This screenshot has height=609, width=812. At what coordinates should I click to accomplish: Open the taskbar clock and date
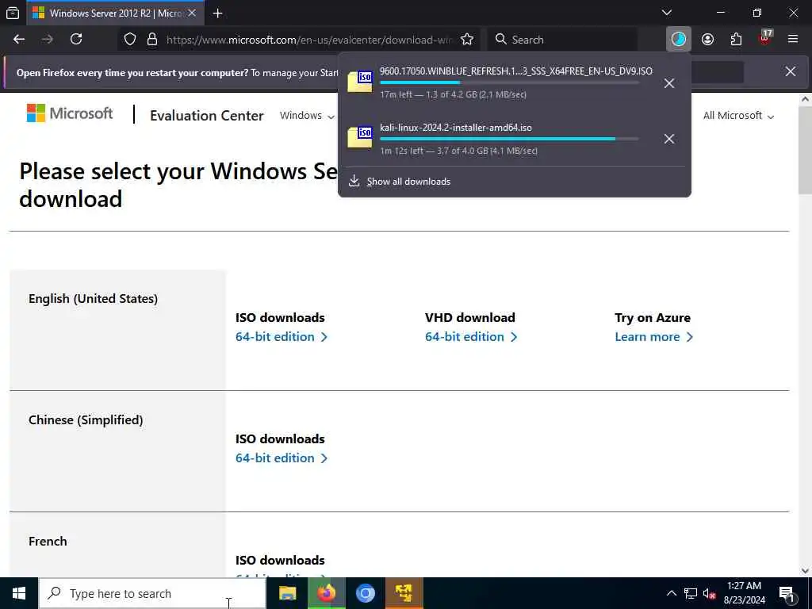click(x=744, y=593)
